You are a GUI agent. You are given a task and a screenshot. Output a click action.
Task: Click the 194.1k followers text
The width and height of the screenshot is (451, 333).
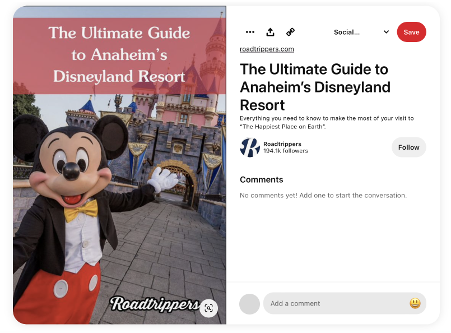click(285, 151)
